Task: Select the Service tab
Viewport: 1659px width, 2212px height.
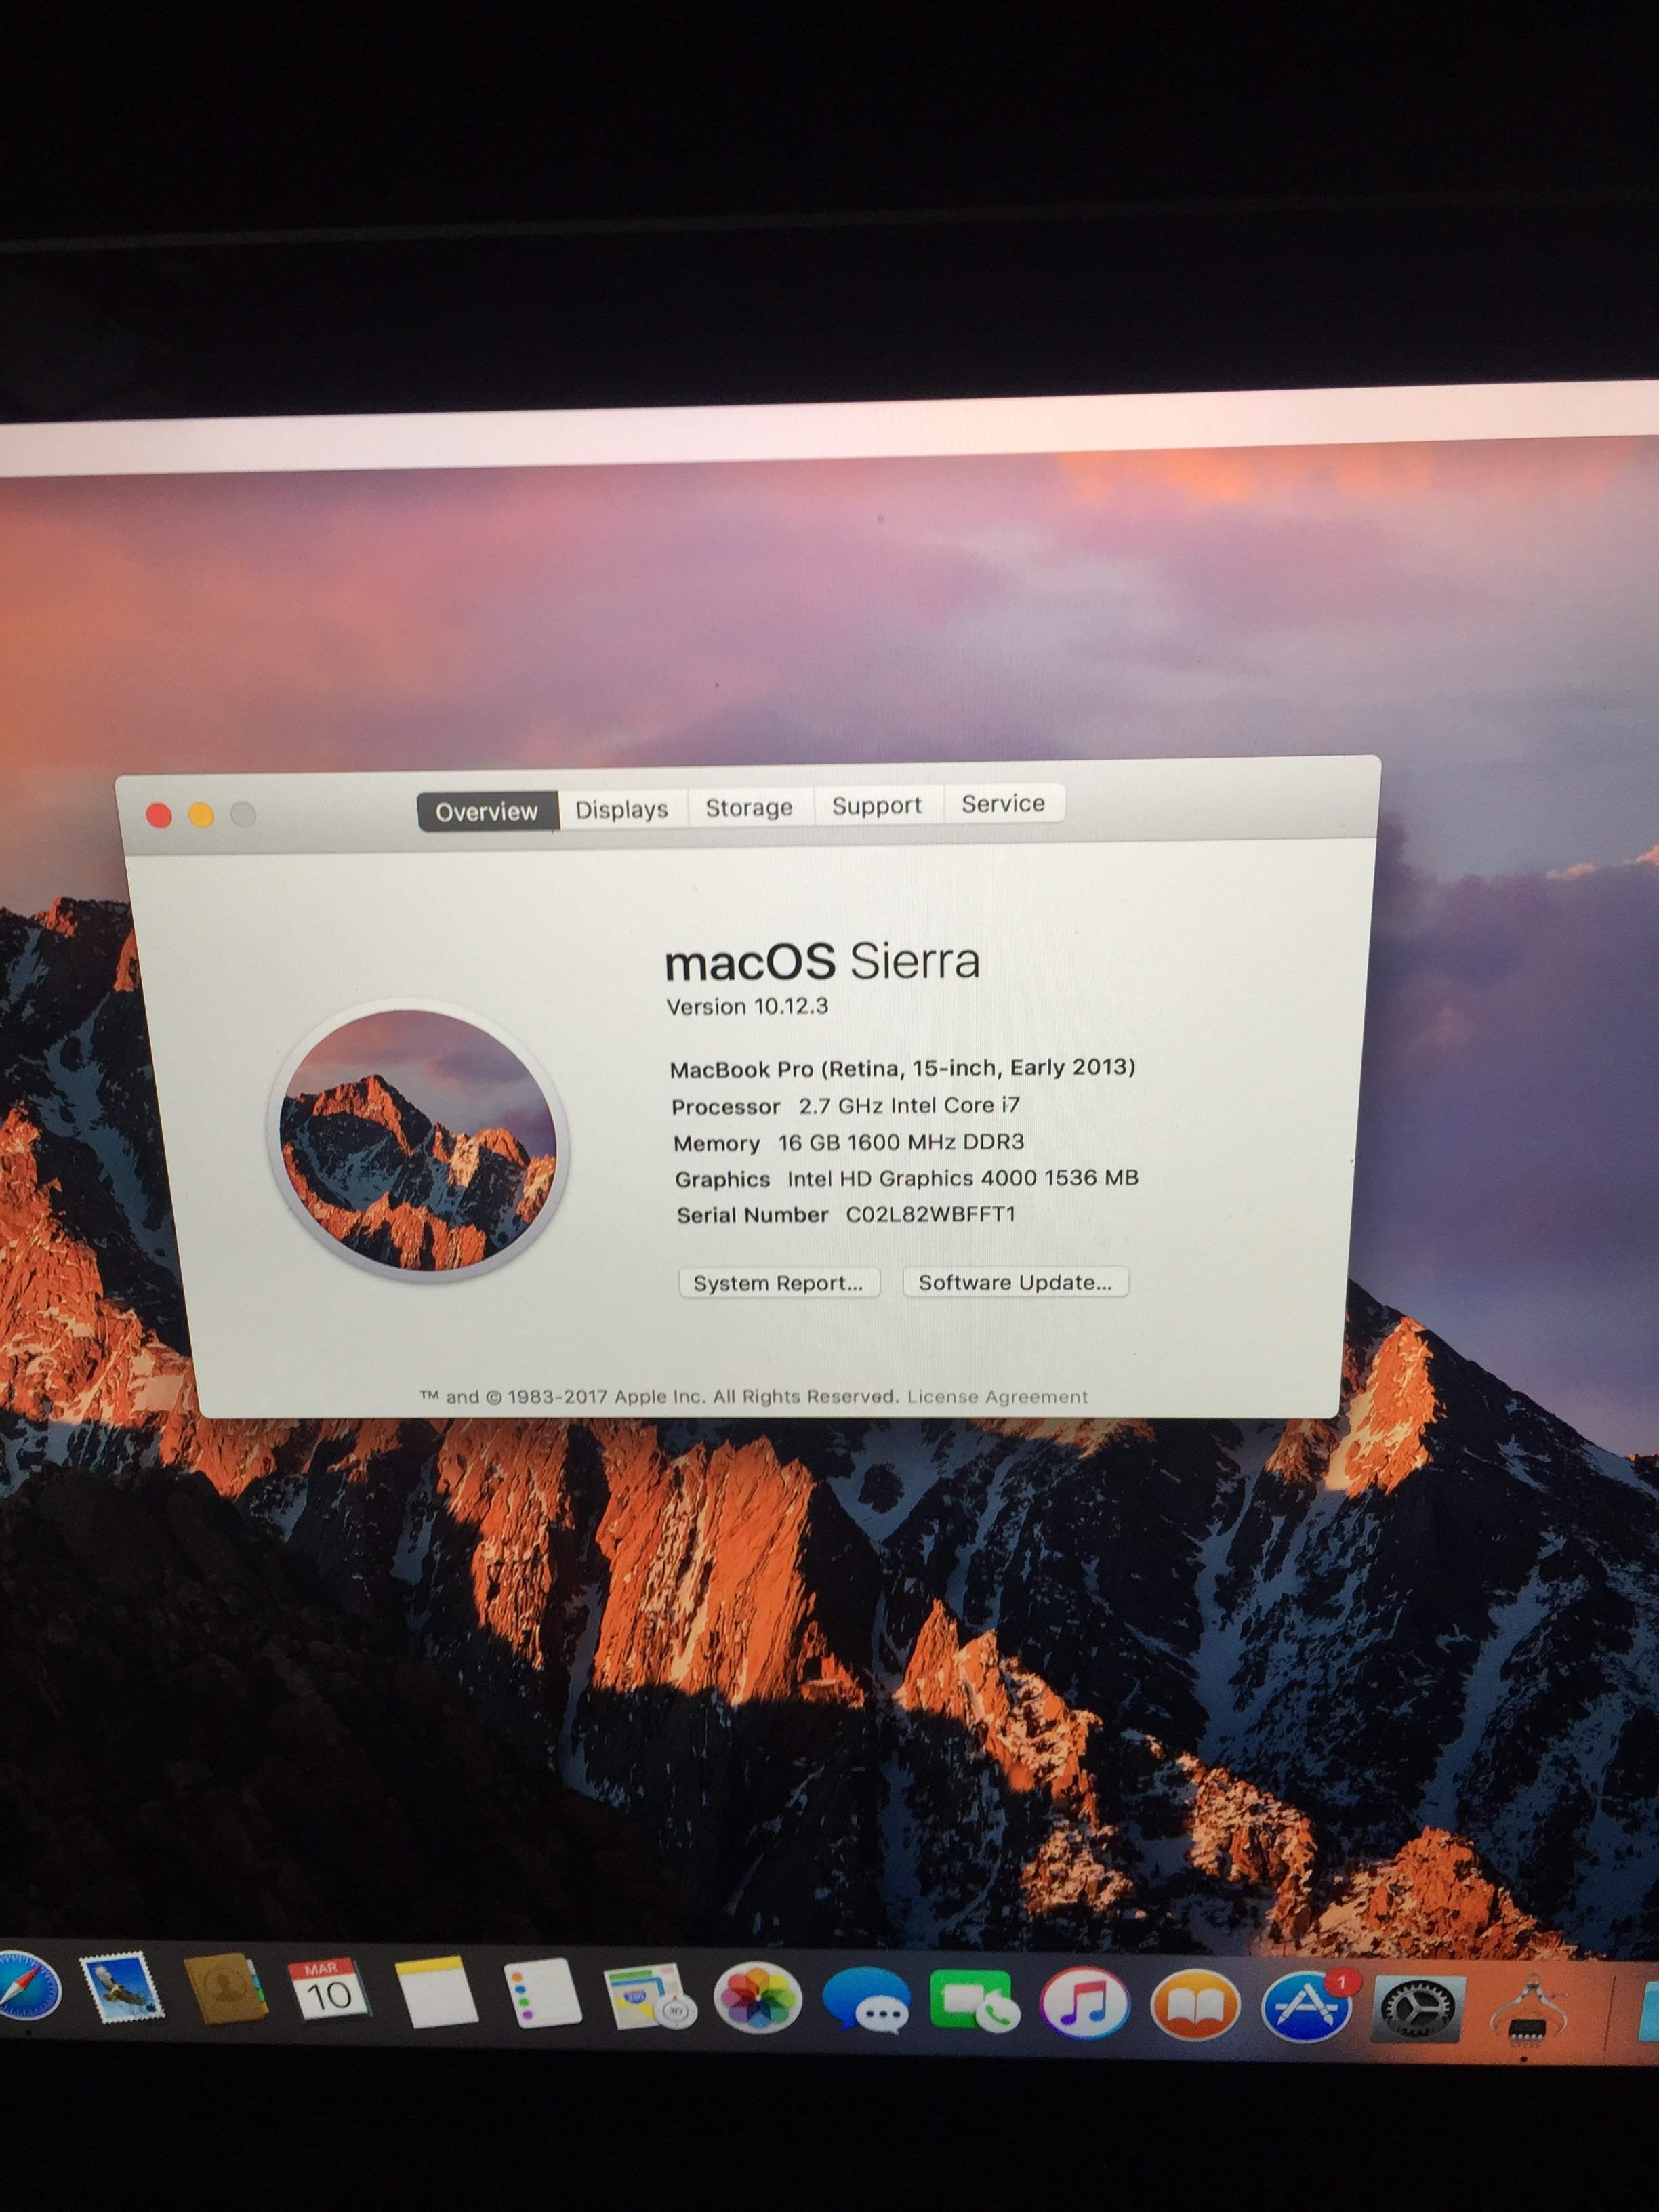Action: (1003, 803)
